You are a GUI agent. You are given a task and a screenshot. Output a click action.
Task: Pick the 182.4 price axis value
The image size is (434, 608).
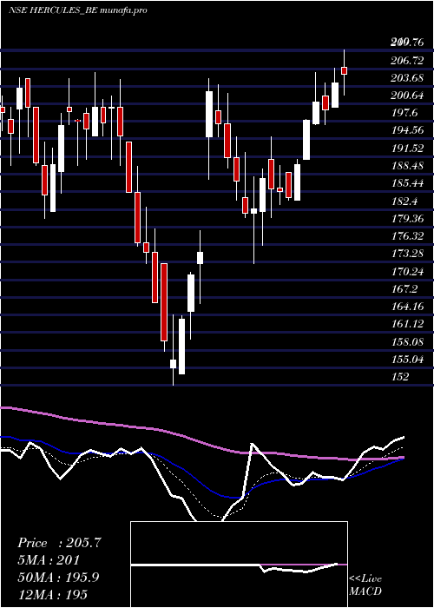(404, 201)
